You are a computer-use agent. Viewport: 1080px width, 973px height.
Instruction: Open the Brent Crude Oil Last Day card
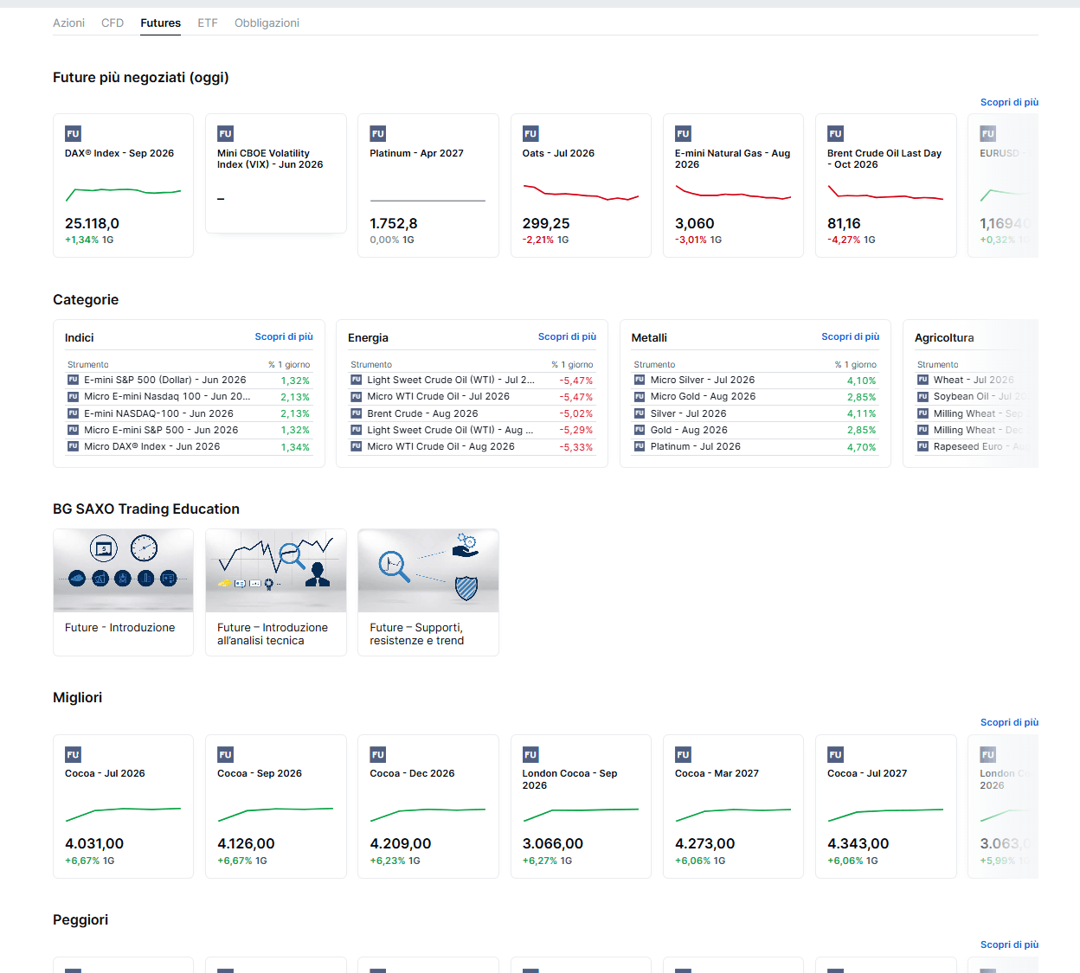coord(885,185)
